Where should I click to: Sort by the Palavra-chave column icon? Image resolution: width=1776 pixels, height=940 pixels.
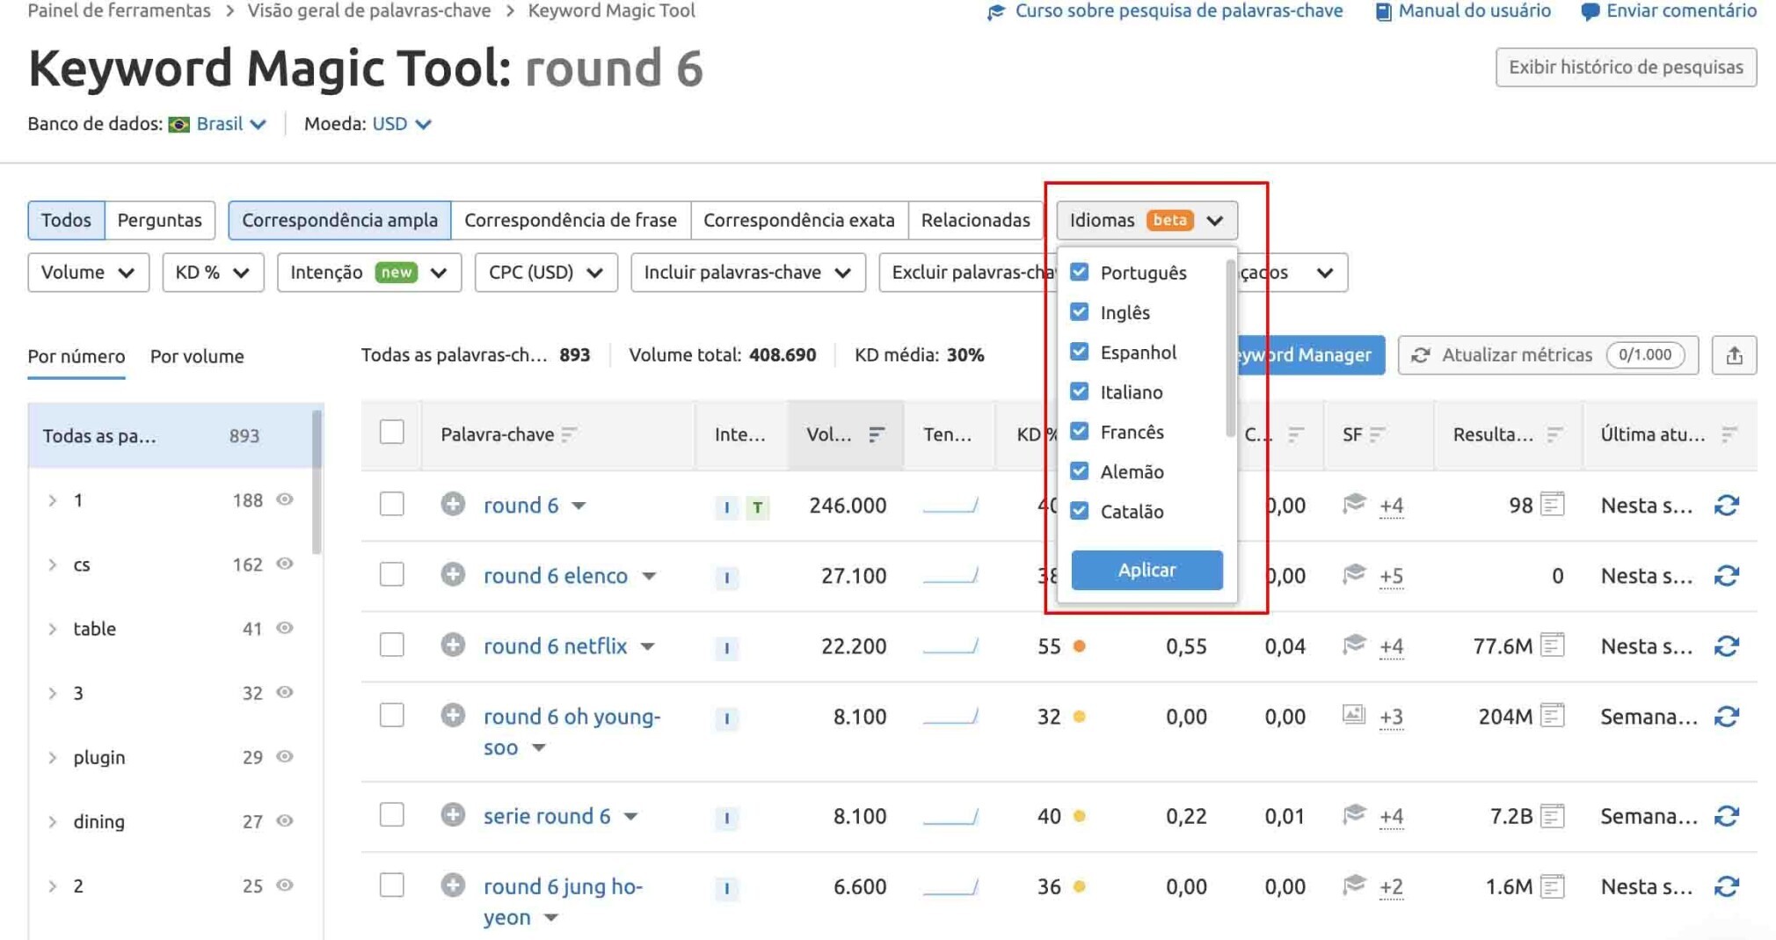pyautogui.click(x=569, y=434)
